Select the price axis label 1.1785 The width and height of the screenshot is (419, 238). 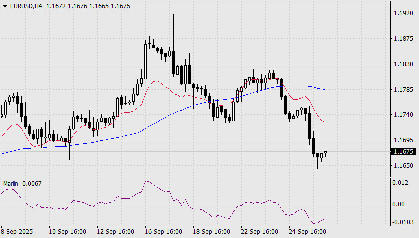403,90
